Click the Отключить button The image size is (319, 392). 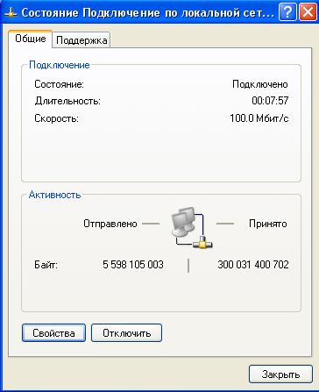click(126, 333)
